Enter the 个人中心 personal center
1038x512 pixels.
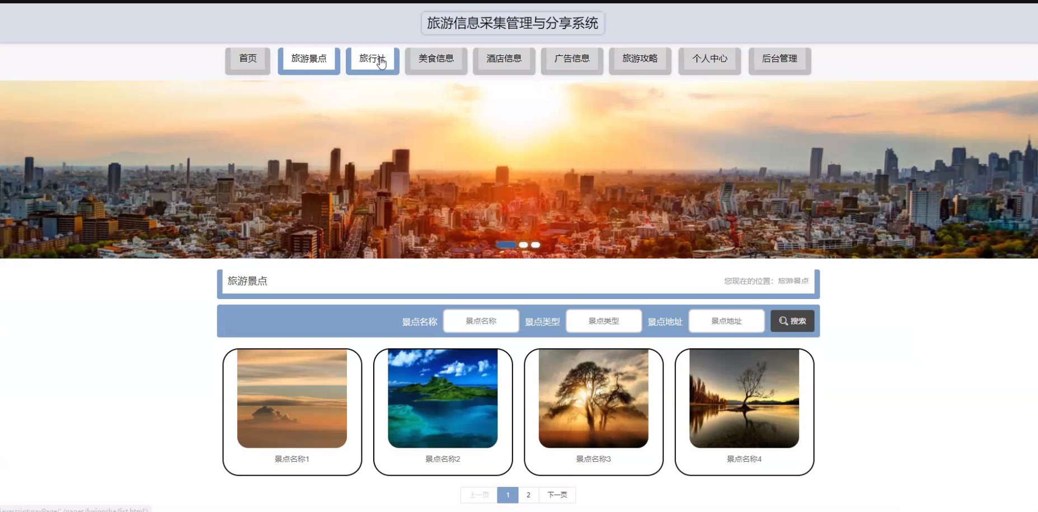710,58
